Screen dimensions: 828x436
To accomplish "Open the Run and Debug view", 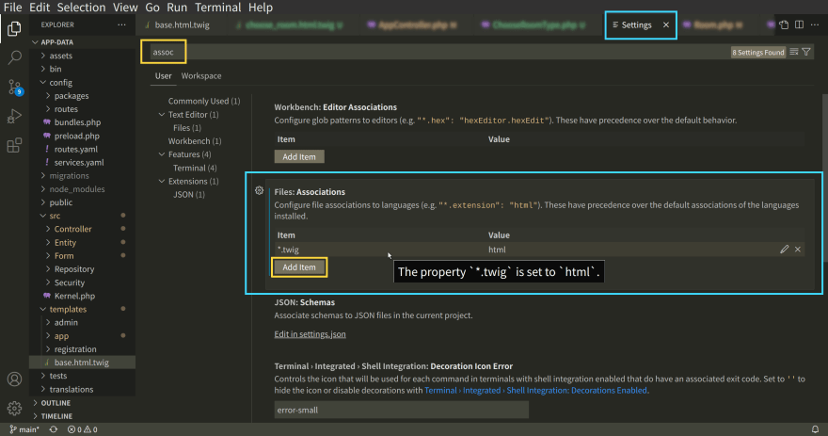I will point(14,116).
